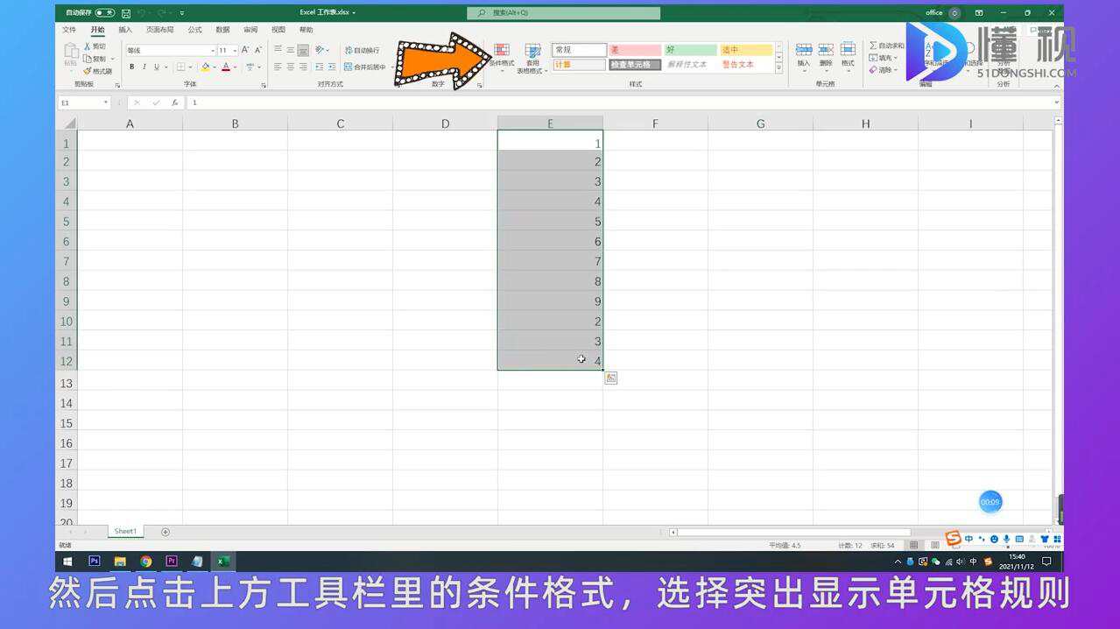Switch to the 公式 Formulas tab
The width and height of the screenshot is (1120, 629).
point(194,30)
